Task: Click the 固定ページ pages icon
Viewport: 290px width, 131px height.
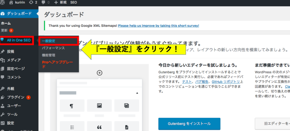Action: point(2,69)
